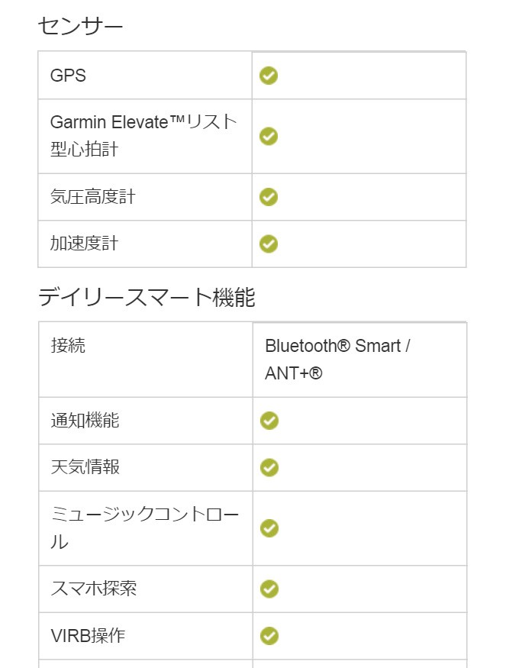Click the checkmark for ミュージックコントロール
Viewport: 519px width, 668px height.
pyautogui.click(x=269, y=528)
